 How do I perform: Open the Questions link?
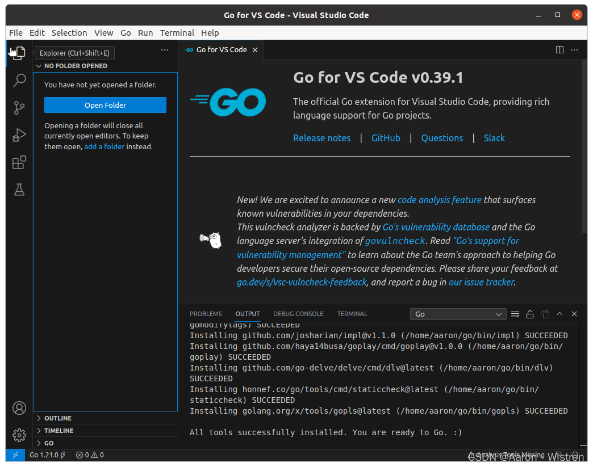pyautogui.click(x=442, y=138)
